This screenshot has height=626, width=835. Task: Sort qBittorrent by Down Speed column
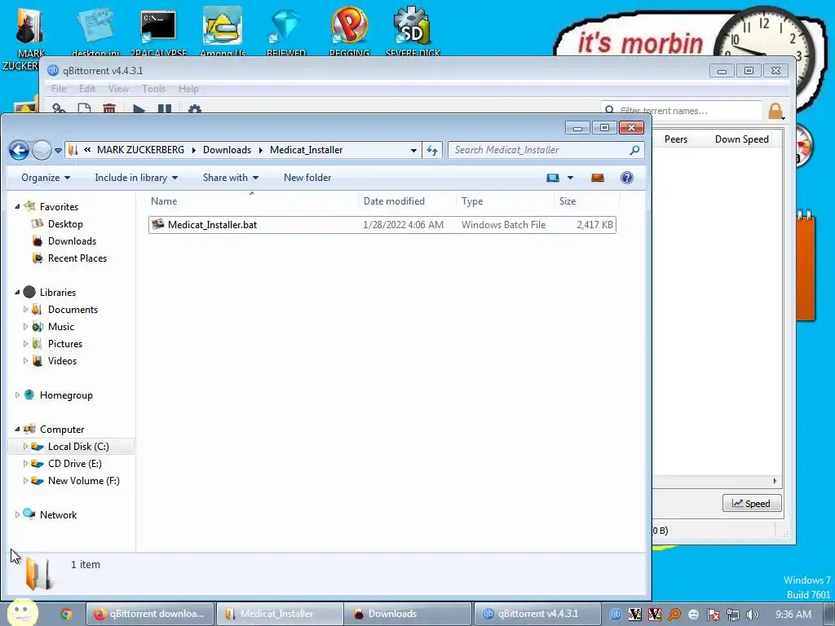[x=742, y=139]
